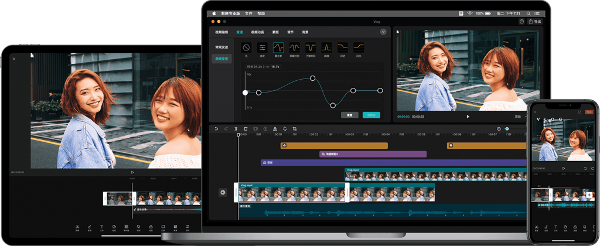Switch to the 蒙版 mask tab

click(x=275, y=32)
